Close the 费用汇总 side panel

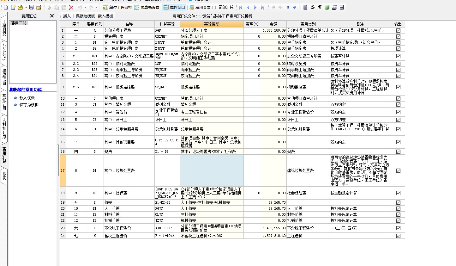click(52, 16)
